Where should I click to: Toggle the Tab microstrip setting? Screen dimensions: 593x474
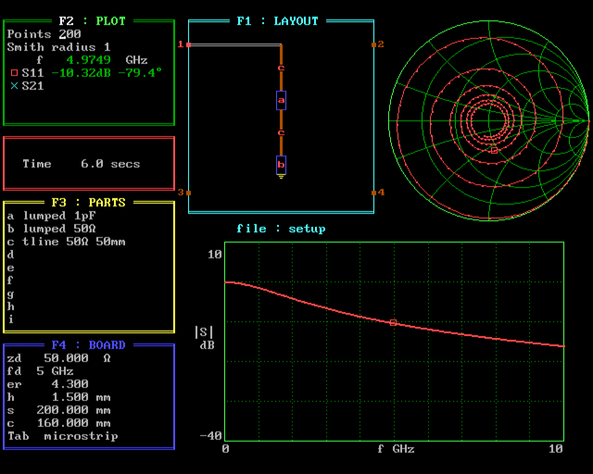click(63, 436)
